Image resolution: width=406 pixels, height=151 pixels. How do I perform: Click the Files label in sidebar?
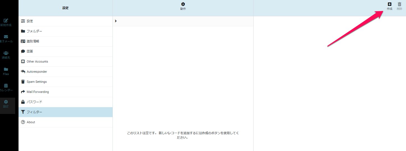pyautogui.click(x=6, y=74)
